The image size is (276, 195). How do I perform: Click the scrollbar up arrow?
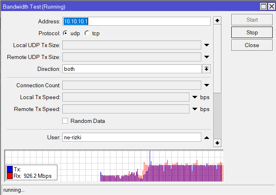pyautogui.click(x=217, y=20)
